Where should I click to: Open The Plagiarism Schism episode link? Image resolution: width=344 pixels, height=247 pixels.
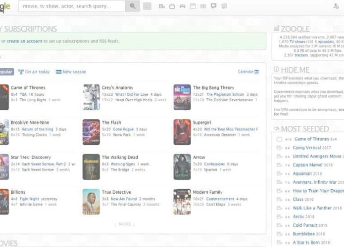(x=225, y=94)
